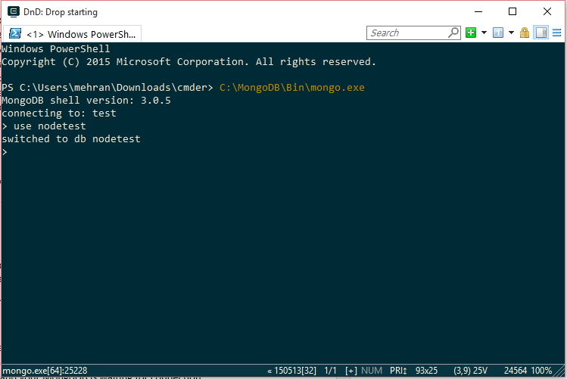Image resolution: width=567 pixels, height=379 pixels.
Task: Click the magnifier icon in search box
Action: [x=453, y=33]
